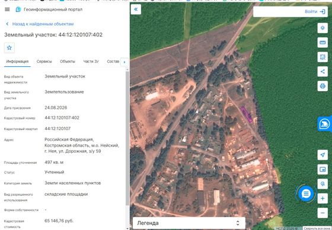Image resolution: width=332 pixels, height=230 pixels.
Task: Go back via Назад к найденным объектам
Action: point(40,24)
